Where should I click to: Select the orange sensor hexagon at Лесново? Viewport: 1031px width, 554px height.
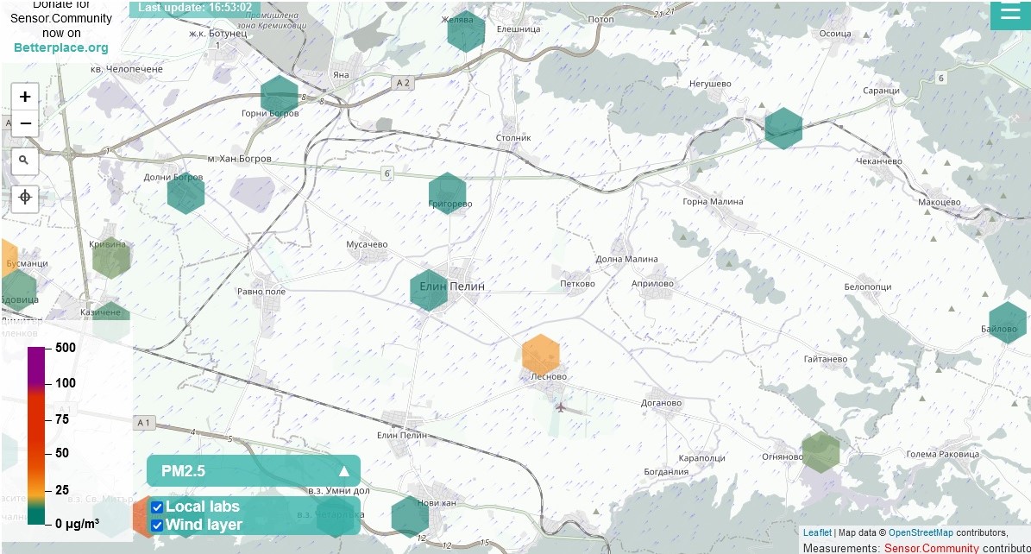[541, 355]
